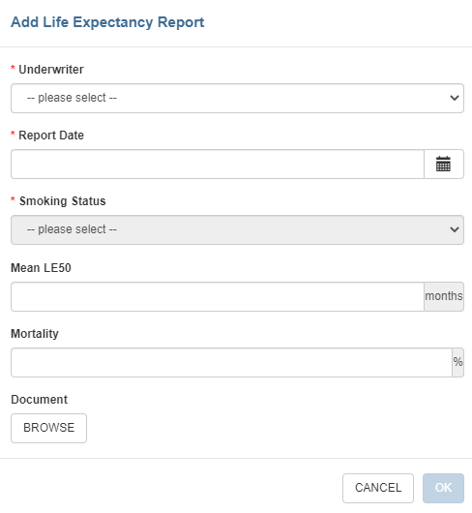Viewport: 472px width, 513px height.
Task: Click the OK button
Action: (443, 488)
